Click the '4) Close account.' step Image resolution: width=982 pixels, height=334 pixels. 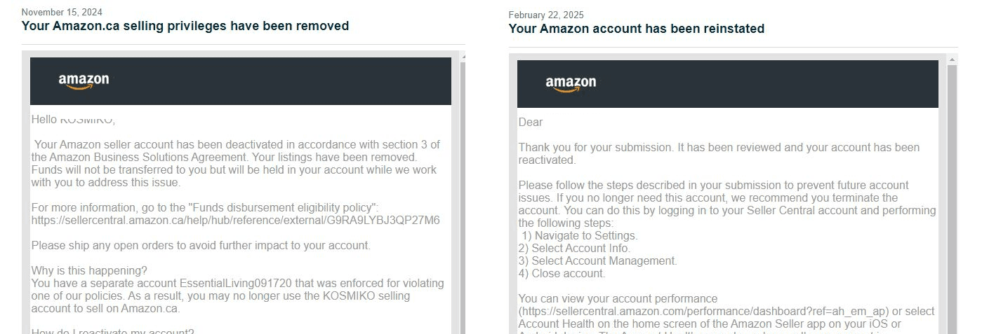(x=562, y=274)
